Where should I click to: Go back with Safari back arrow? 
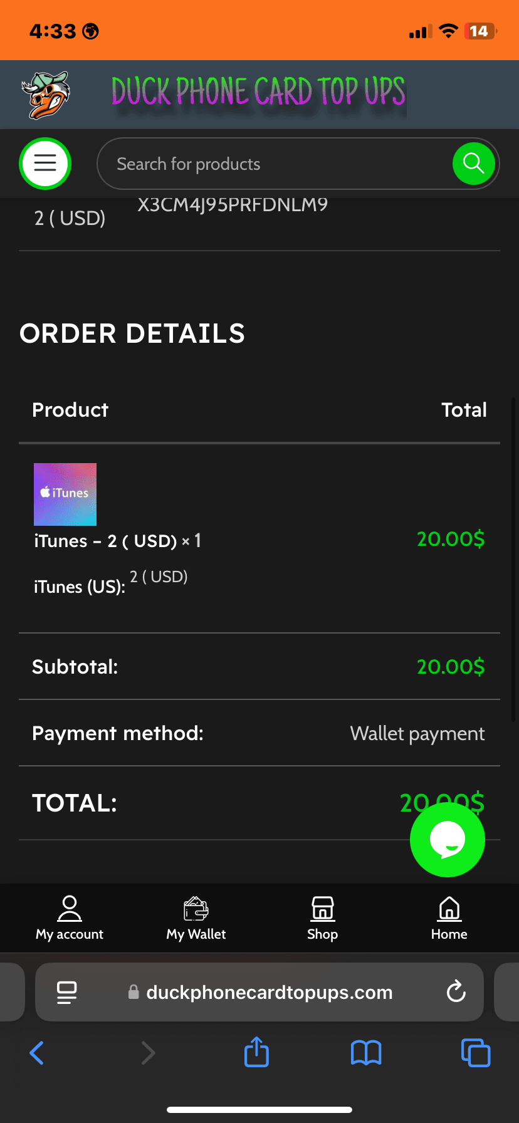pos(37,1052)
